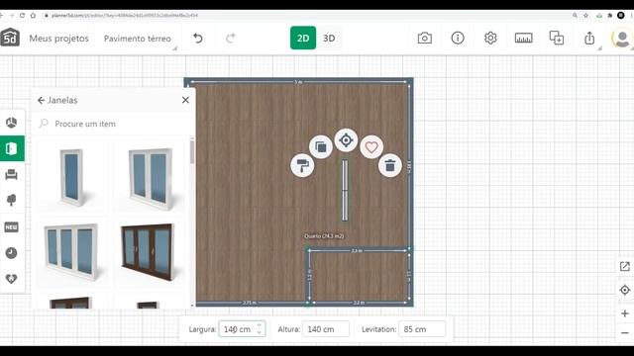Center the view with target icon
This screenshot has height=356, width=634.
coord(625,290)
